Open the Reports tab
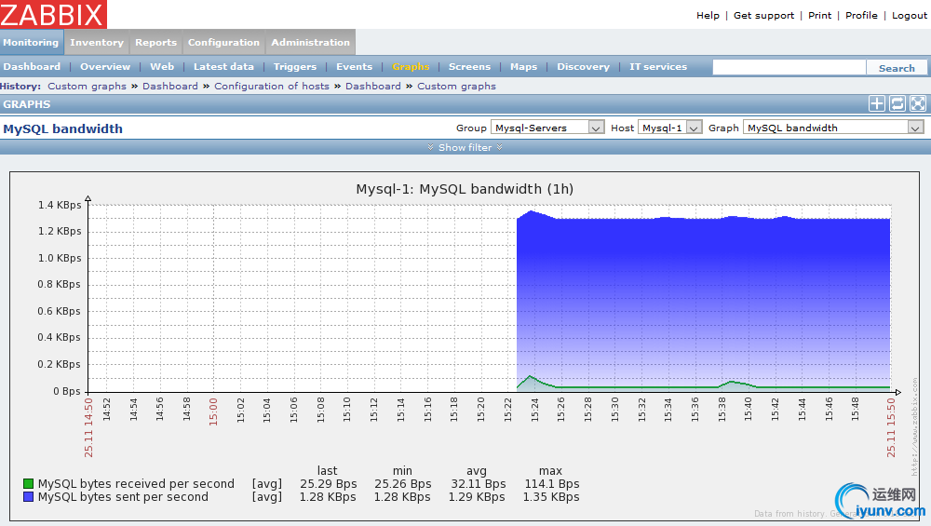Viewport: 931px width, 526px height. coord(155,42)
